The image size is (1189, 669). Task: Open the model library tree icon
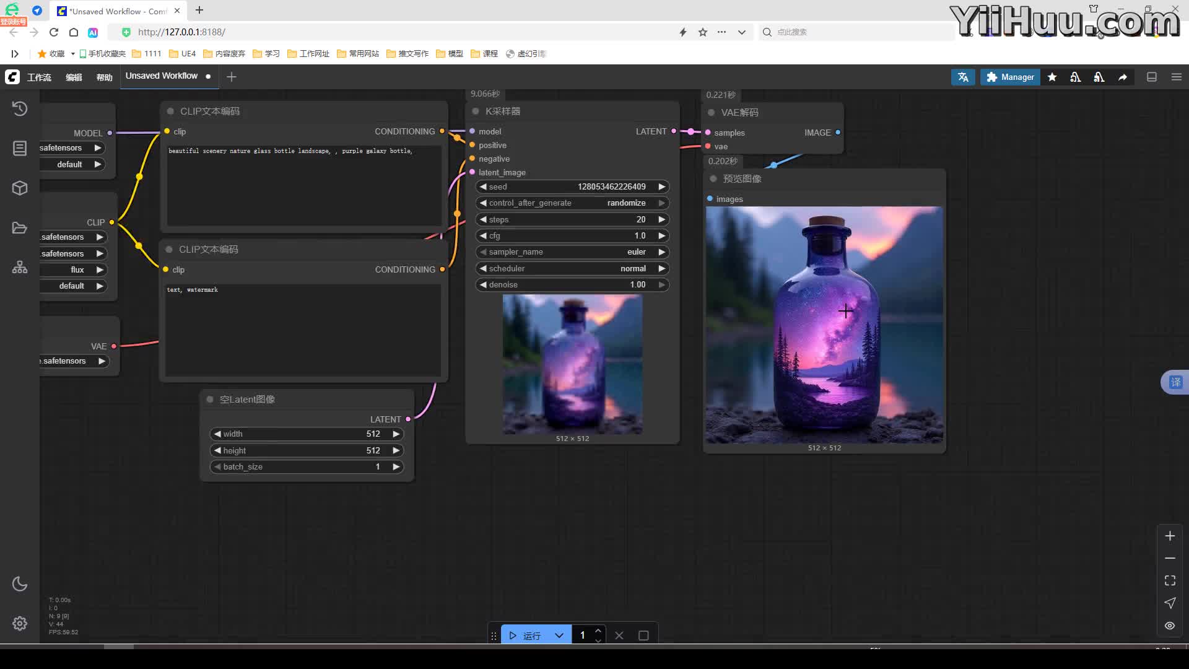[20, 268]
